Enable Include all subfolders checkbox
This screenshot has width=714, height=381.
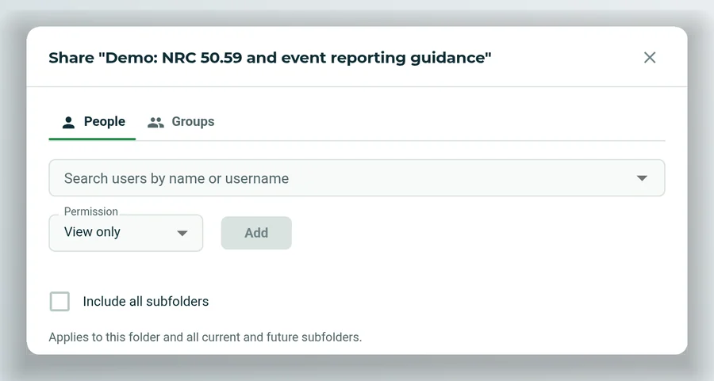(x=59, y=302)
